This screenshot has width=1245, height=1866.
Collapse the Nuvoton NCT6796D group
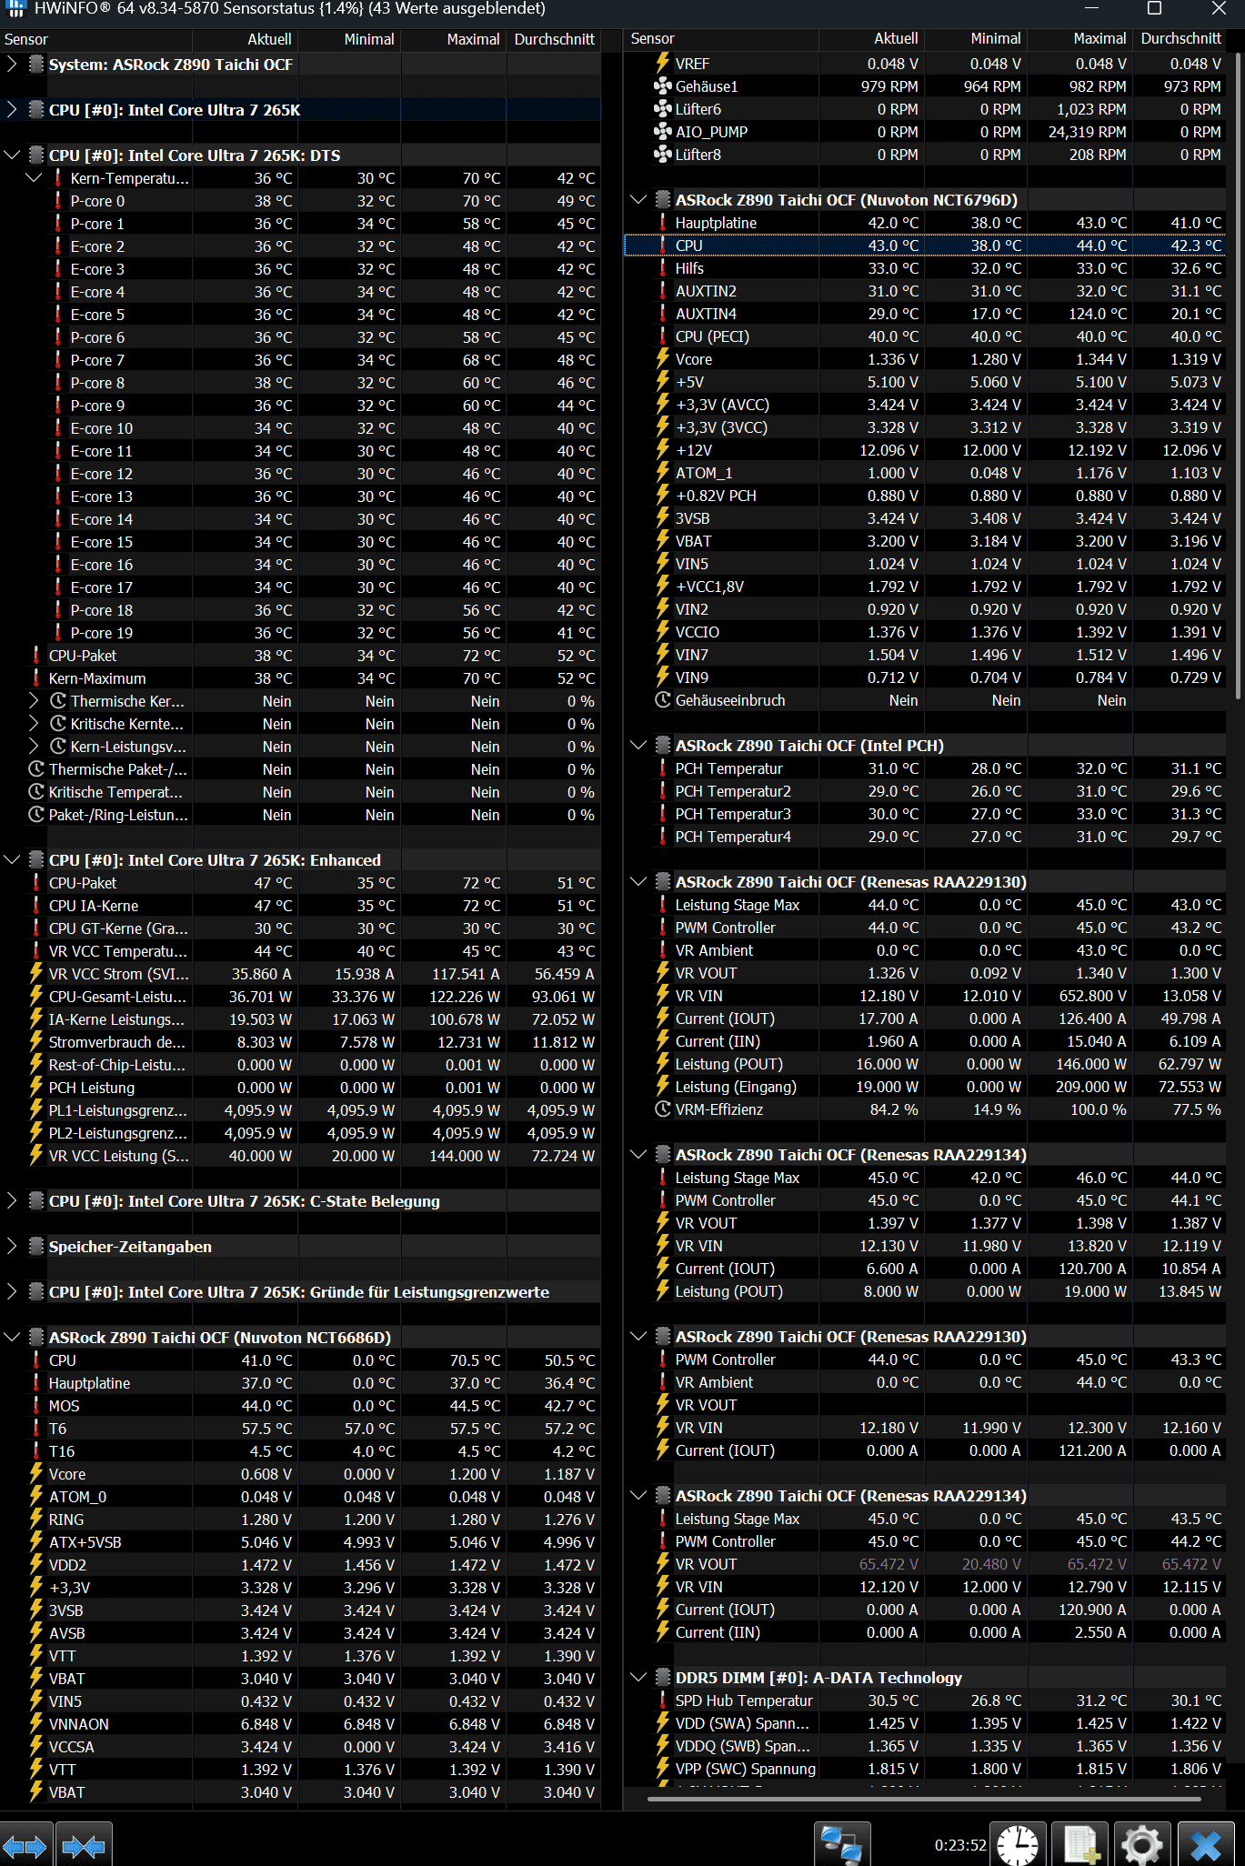pyautogui.click(x=638, y=200)
